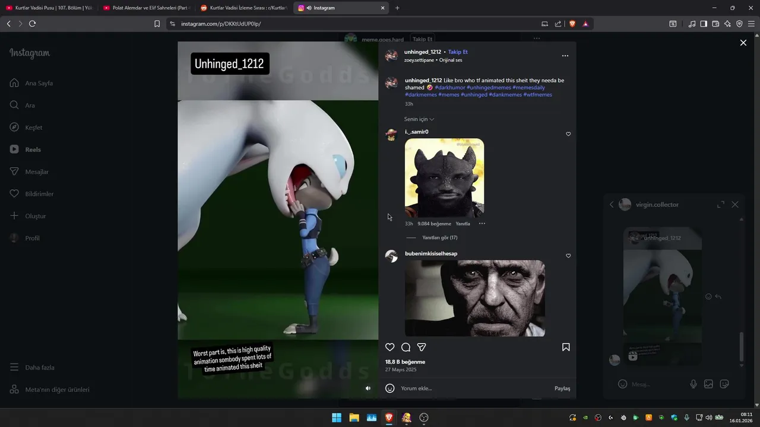Click the Yorum ekle comment field
The image size is (760, 427).
point(475,388)
